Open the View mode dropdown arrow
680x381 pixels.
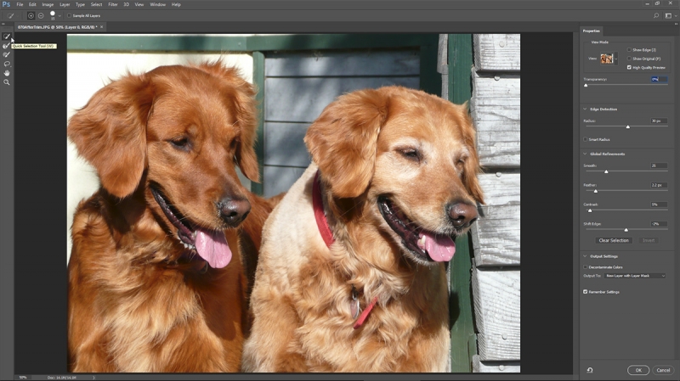click(x=615, y=59)
